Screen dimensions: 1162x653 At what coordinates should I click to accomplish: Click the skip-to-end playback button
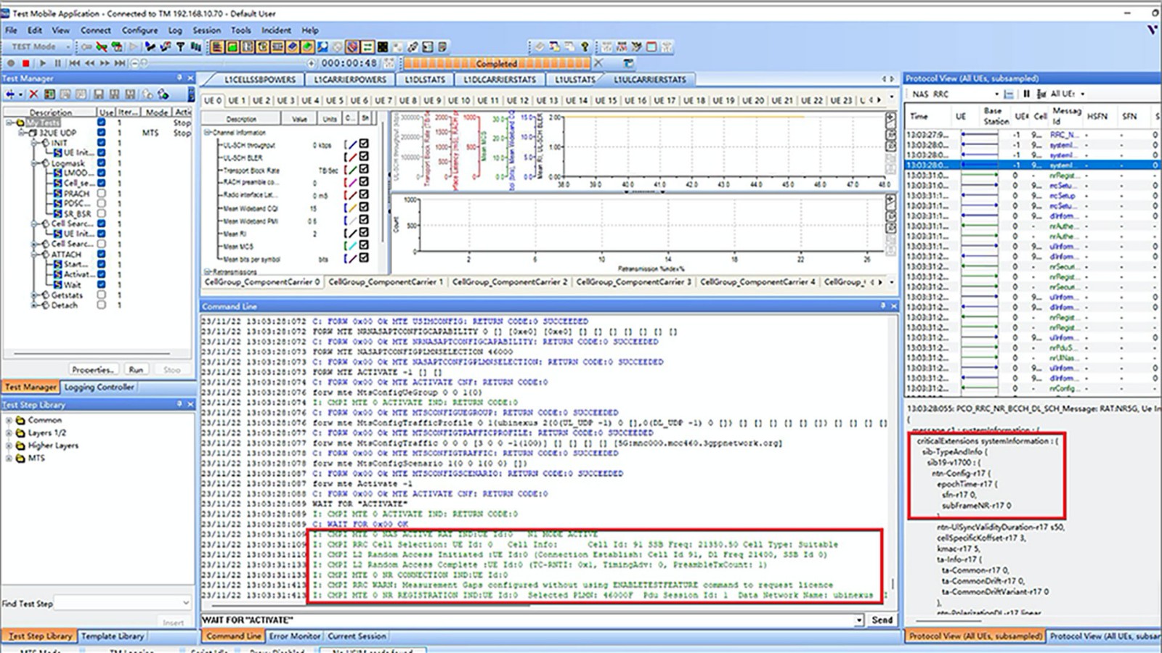(x=121, y=63)
